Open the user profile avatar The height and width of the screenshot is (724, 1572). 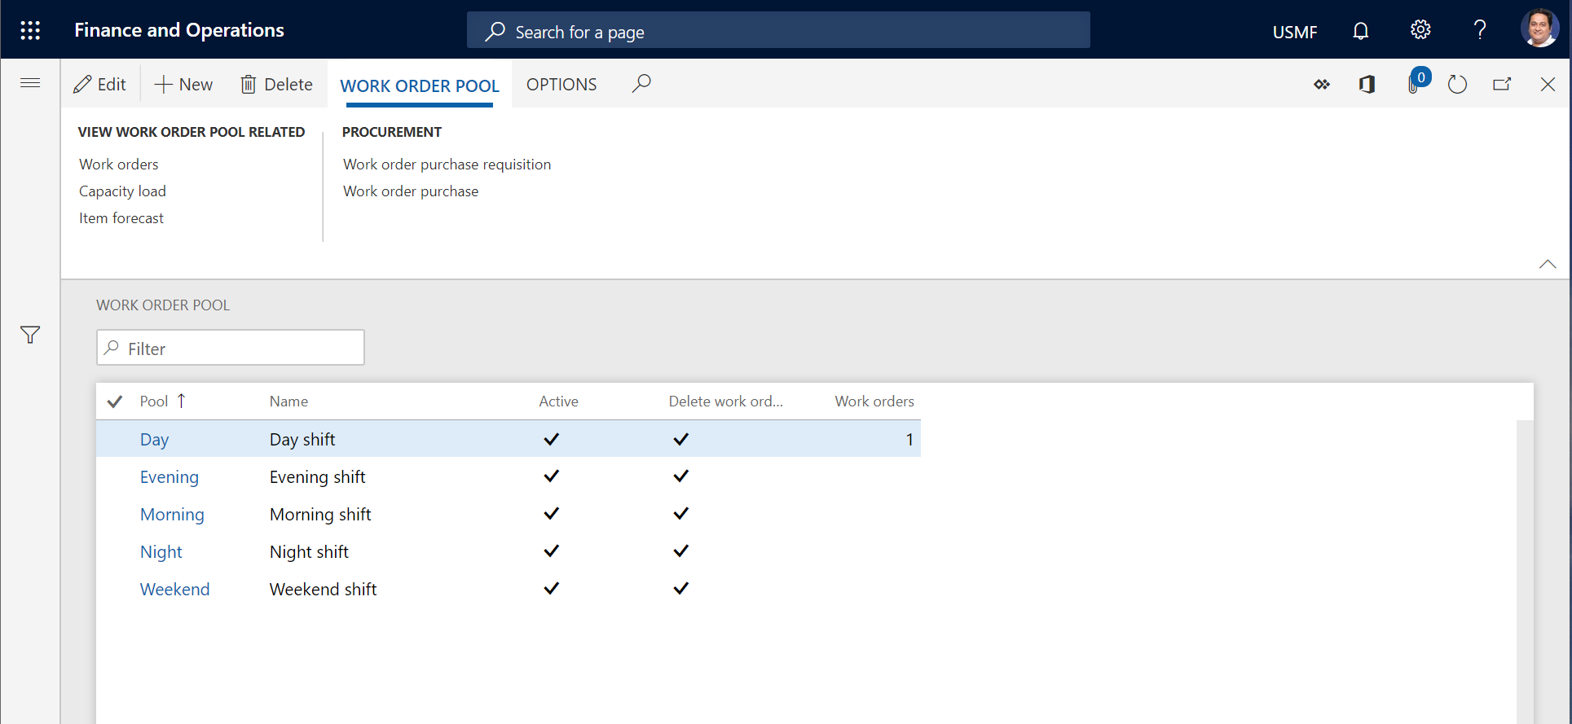pos(1539,29)
